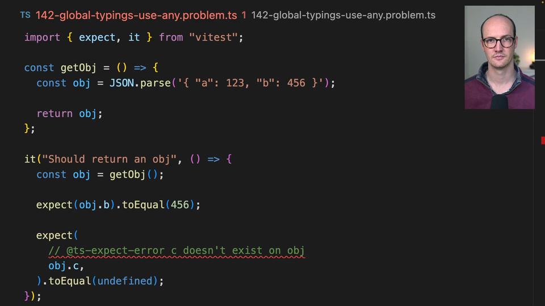Place cursor on the getObj function declaration
The width and height of the screenshot is (545, 306).
click(x=79, y=68)
